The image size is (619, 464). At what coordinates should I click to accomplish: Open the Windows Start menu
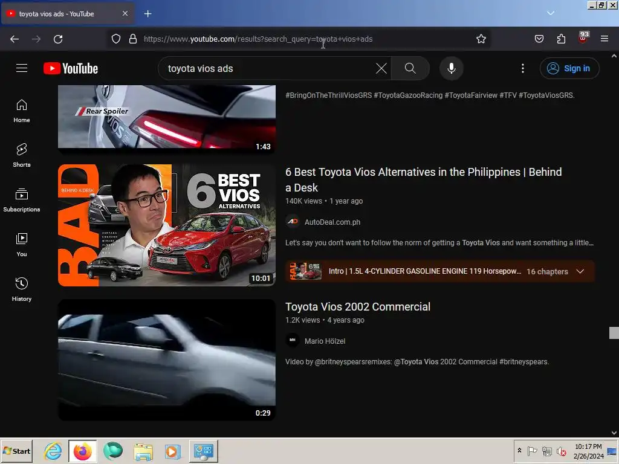click(16, 451)
